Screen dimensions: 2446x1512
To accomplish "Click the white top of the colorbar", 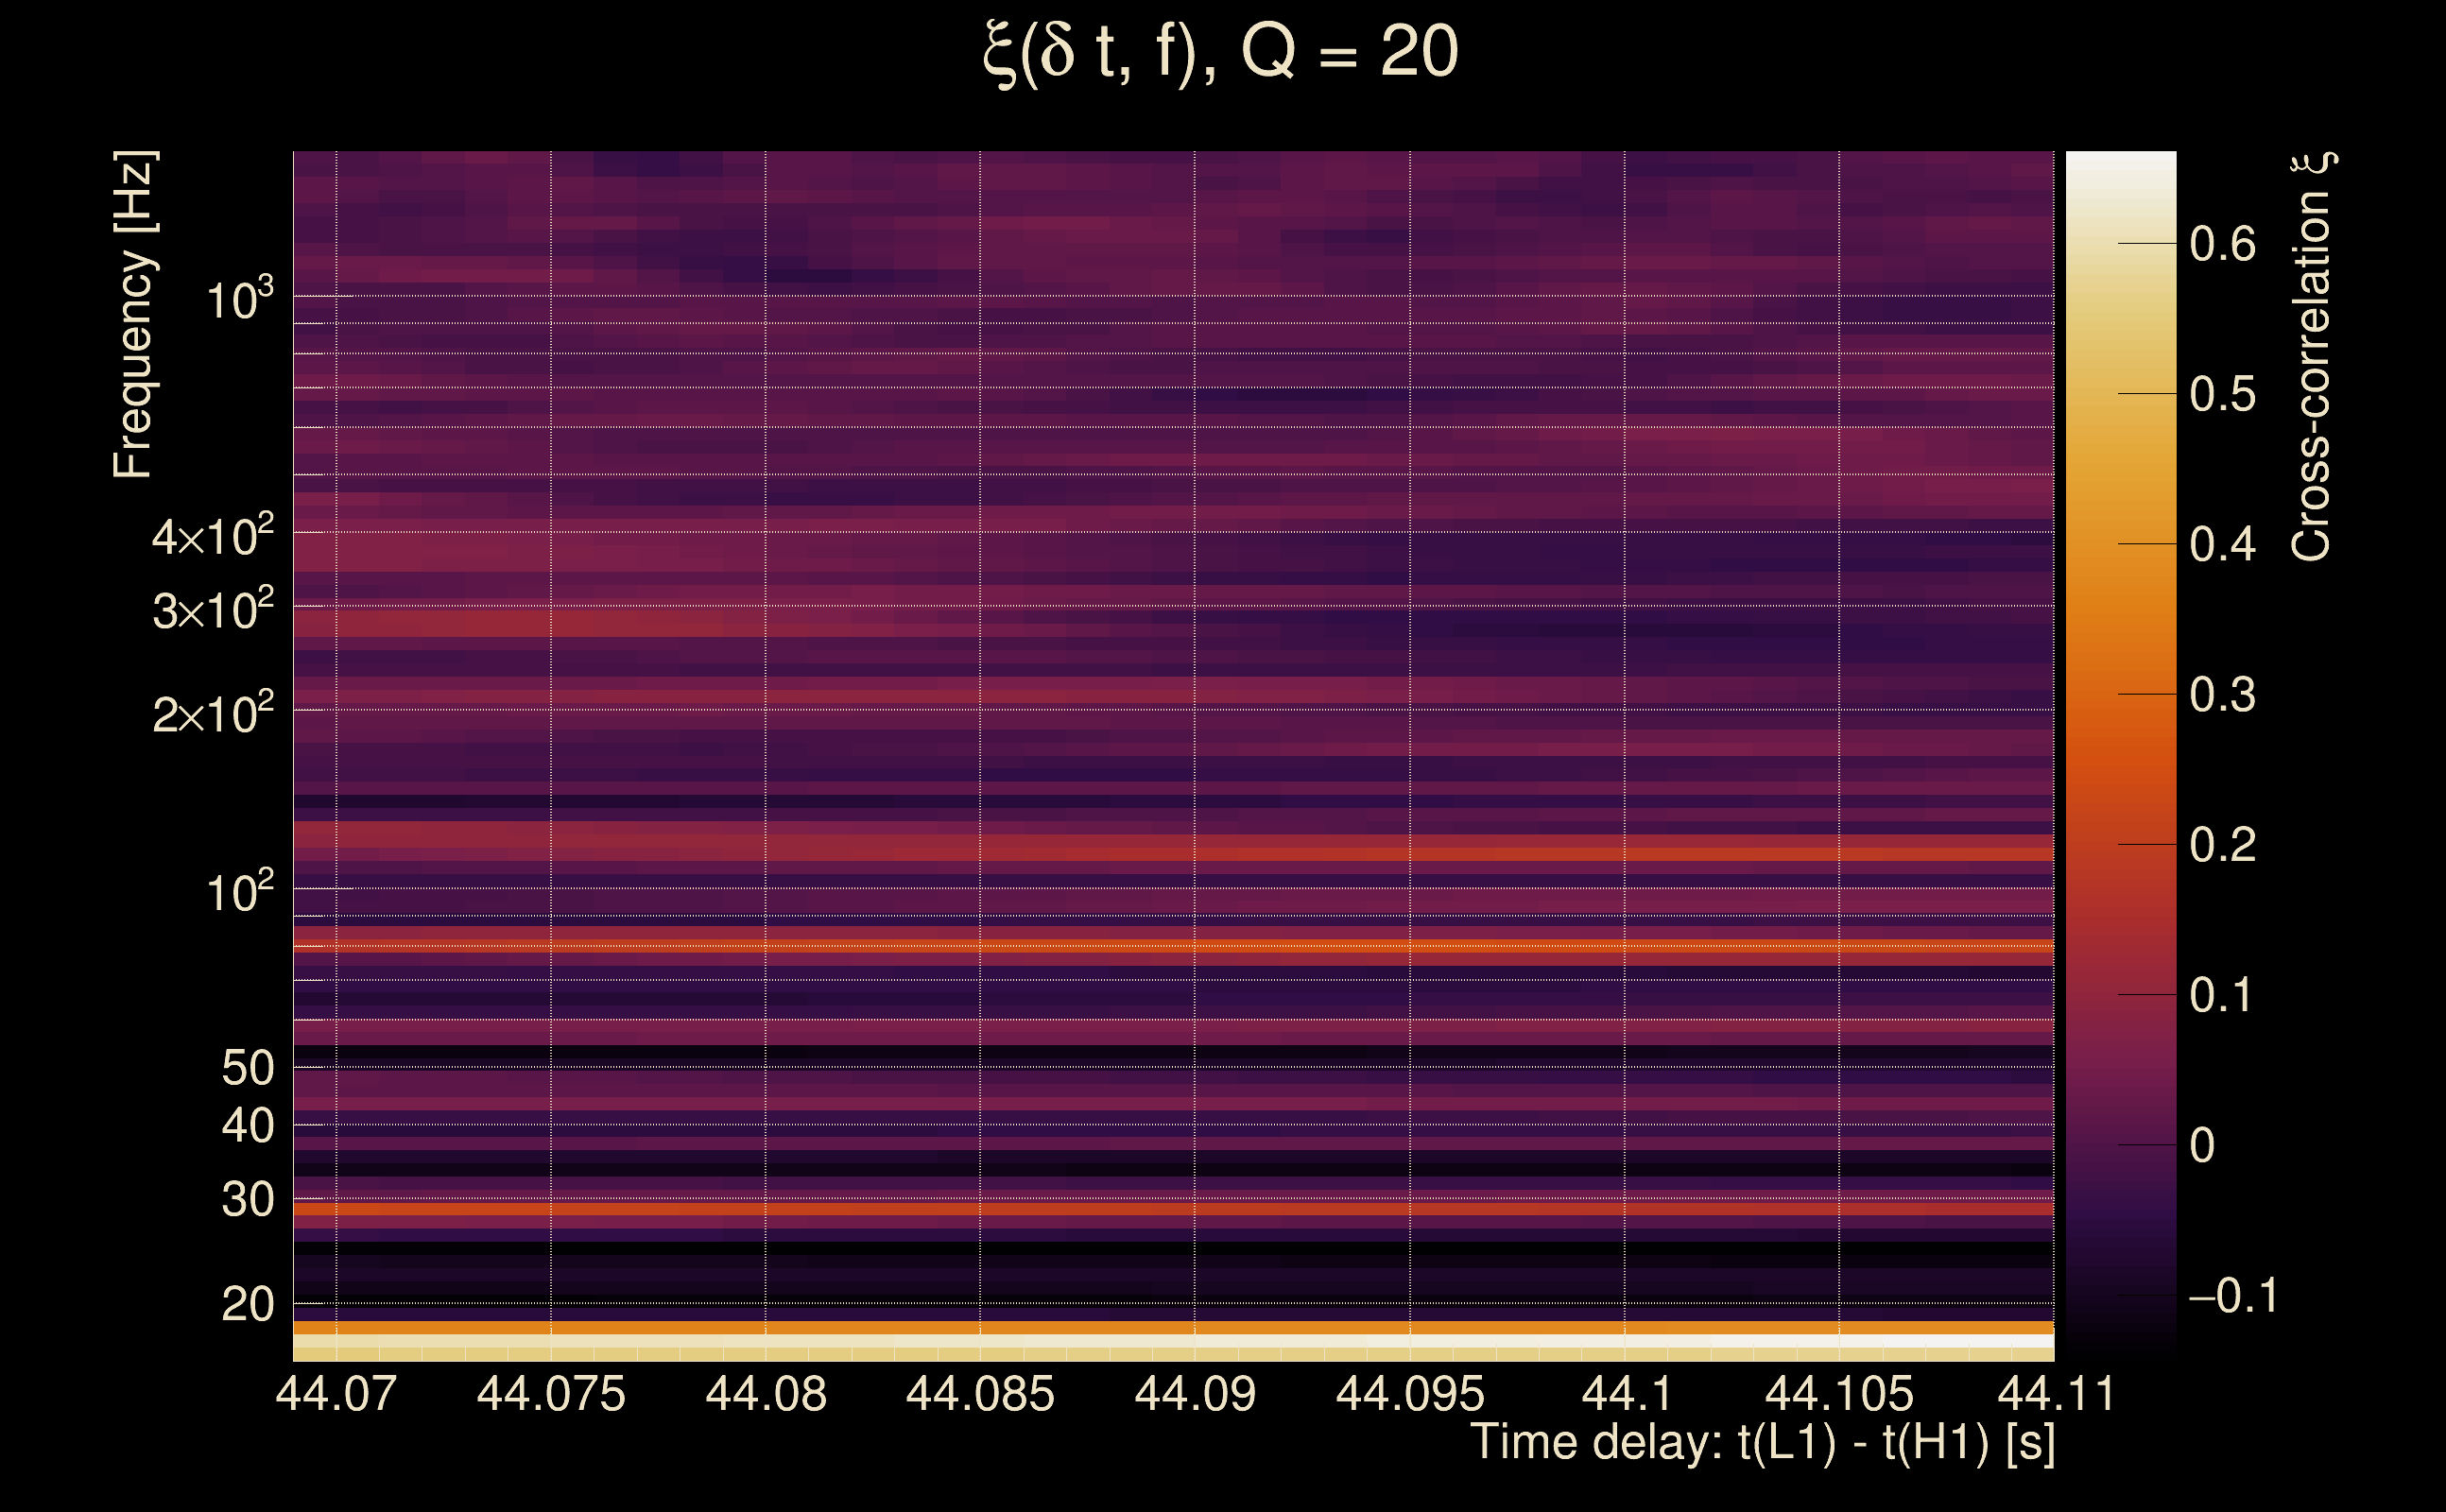I will pos(2120,165).
